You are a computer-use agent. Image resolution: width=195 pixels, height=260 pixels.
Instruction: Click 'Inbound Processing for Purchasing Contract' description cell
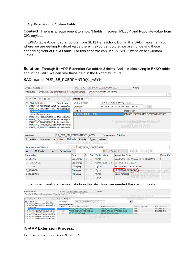tap(148, 114)
